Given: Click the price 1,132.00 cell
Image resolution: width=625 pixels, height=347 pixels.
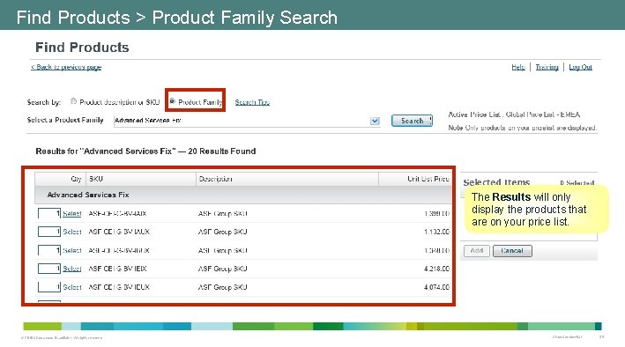Looking at the screenshot, I should coord(437,232).
